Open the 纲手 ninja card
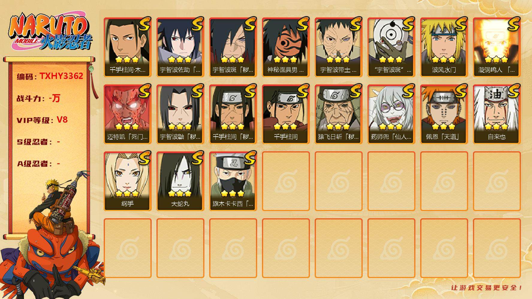Image resolution: width=532 pixels, height=299 pixels. [127, 181]
